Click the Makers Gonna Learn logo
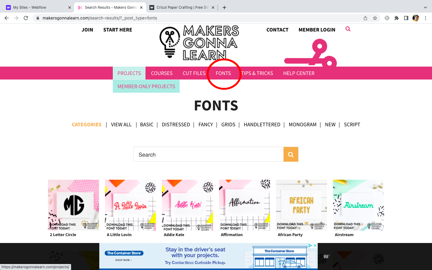 199,43
